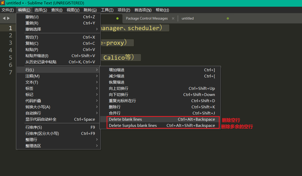Choose 合并行 in the line submenu
This screenshot has width=302, height=176.
[160, 113]
